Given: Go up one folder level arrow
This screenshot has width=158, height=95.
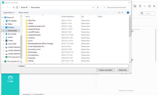Looking at the screenshot, I should tap(14, 8).
